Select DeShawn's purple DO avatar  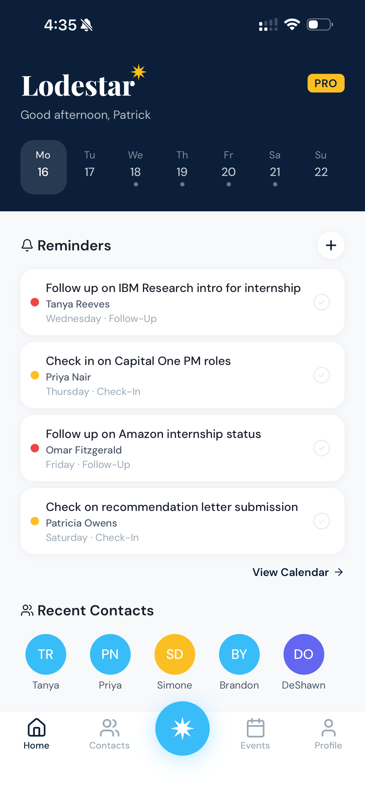pos(304,654)
